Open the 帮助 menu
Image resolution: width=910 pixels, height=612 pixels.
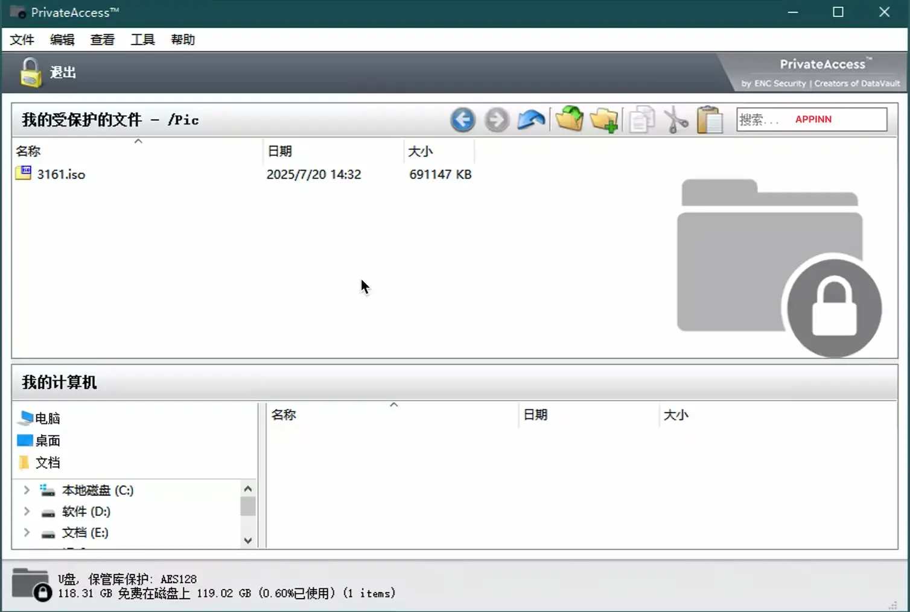[x=183, y=40]
